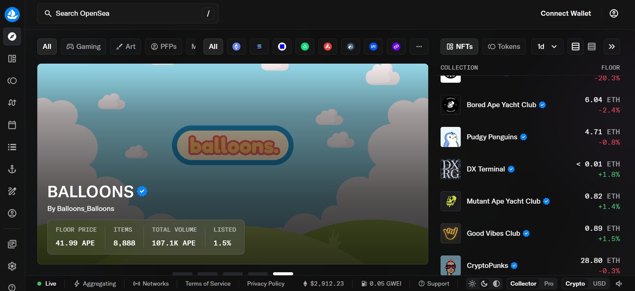635x291 pixels.
Task: Switch to the Tokens tab
Action: click(x=504, y=47)
